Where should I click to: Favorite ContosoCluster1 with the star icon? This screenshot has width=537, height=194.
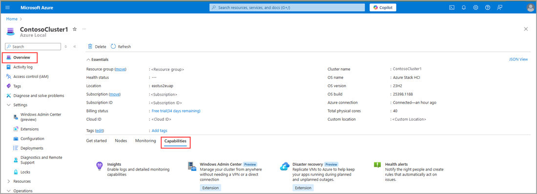click(x=75, y=29)
